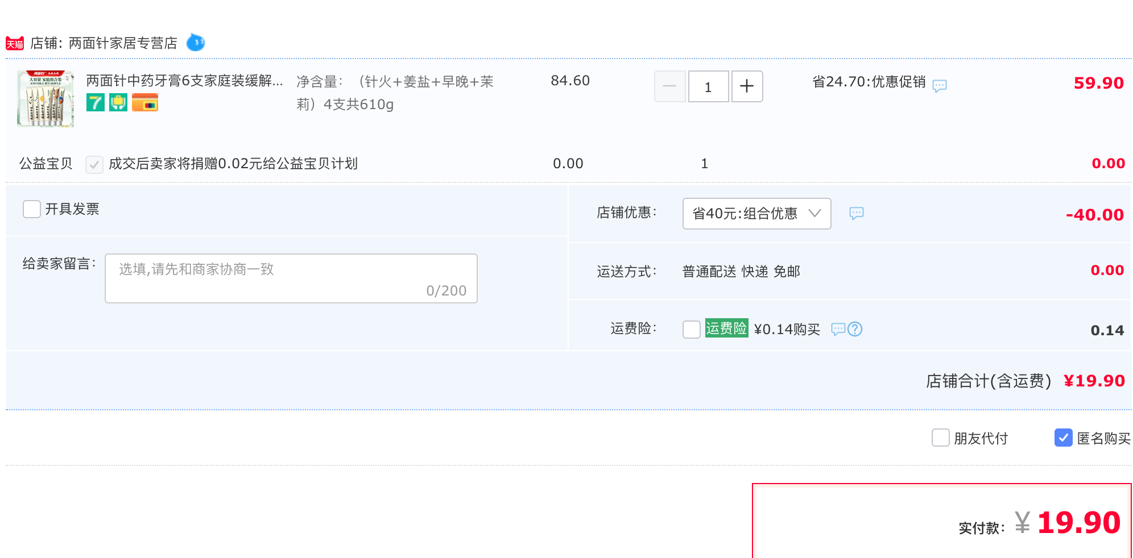The width and height of the screenshot is (1133, 558).
Task: Click the item subtotal 59.90
Action: point(1099,83)
